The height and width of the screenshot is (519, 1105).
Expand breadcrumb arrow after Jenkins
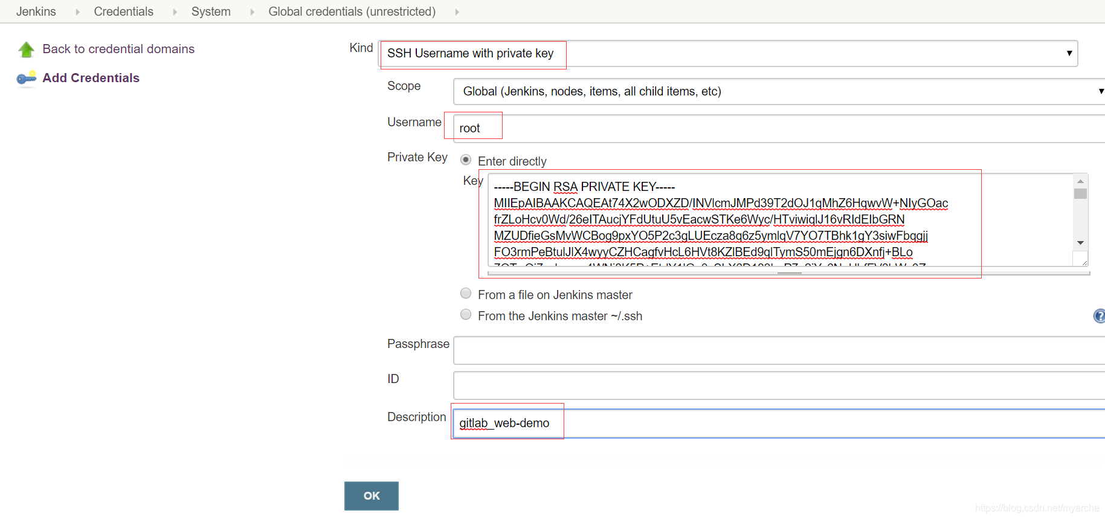tap(77, 12)
